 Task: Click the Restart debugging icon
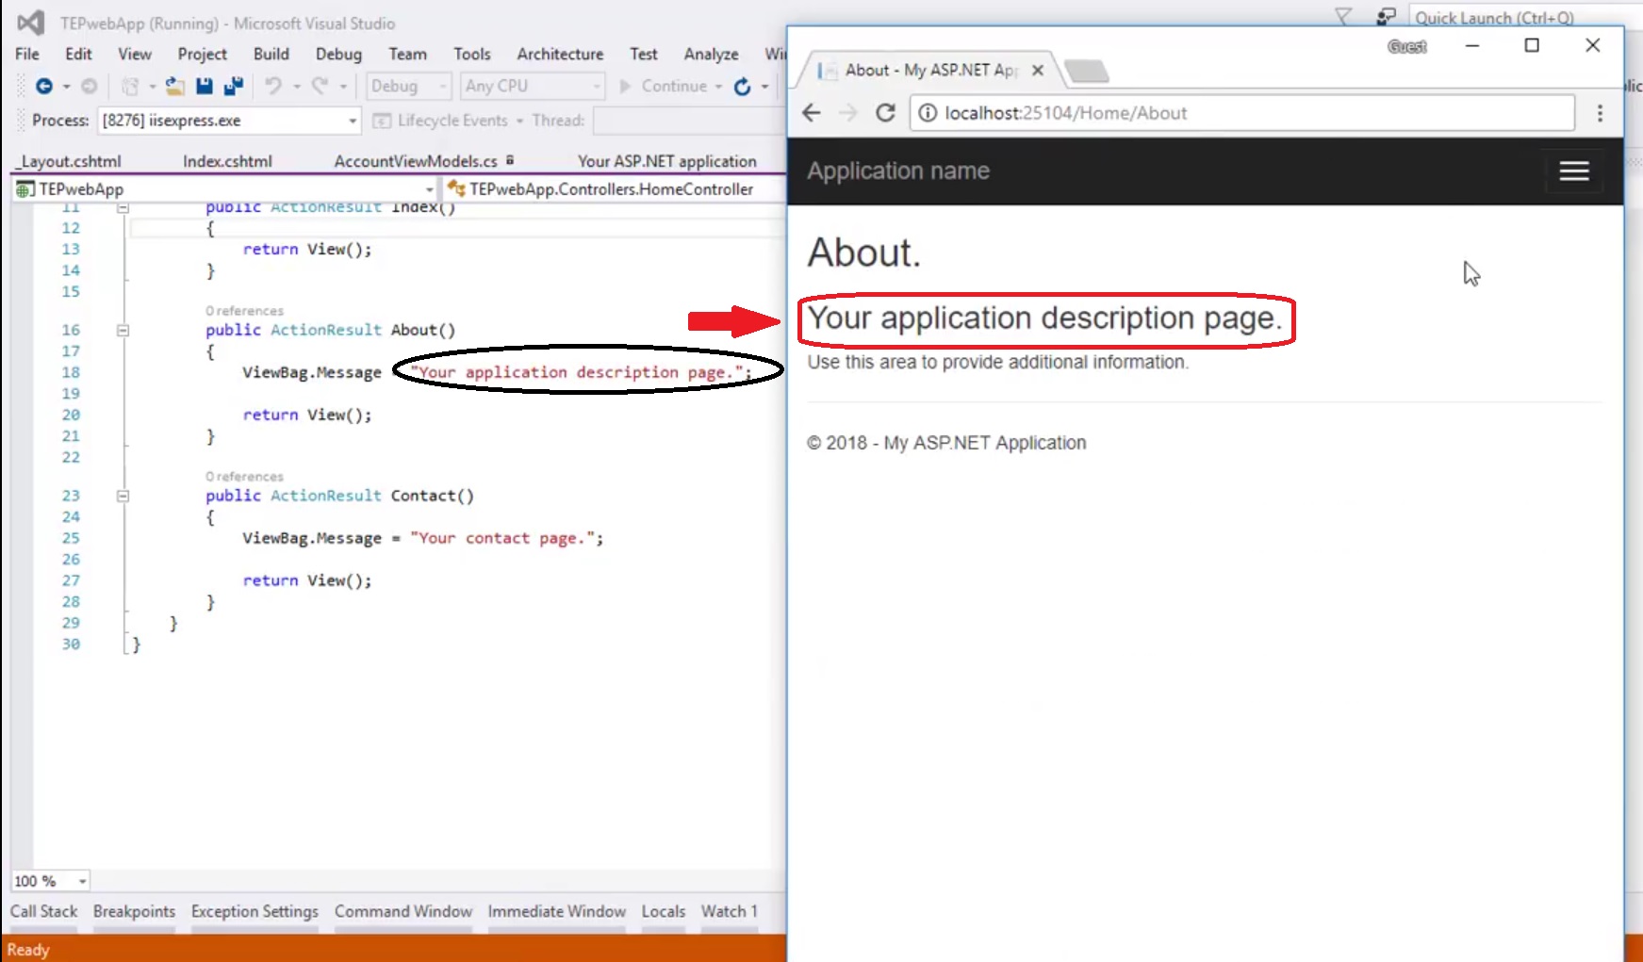click(743, 87)
